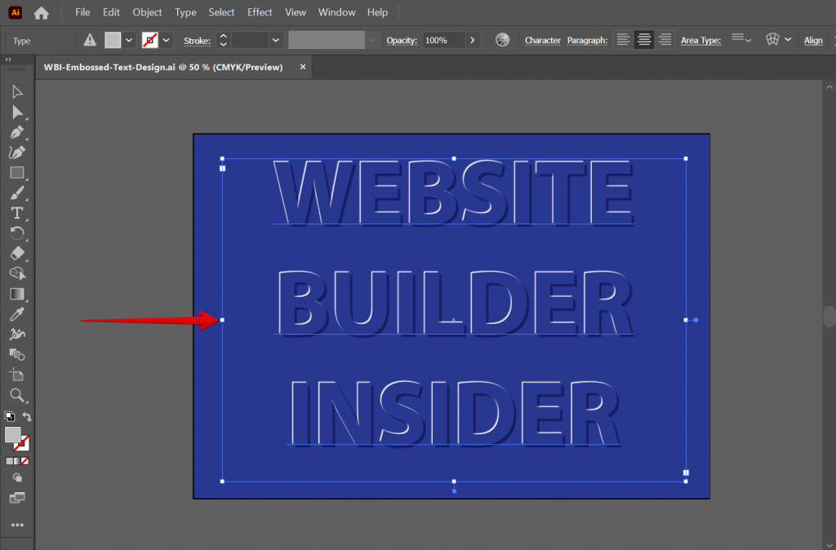This screenshot has width=836, height=550.
Task: Select the Zoom tool
Action: click(18, 397)
